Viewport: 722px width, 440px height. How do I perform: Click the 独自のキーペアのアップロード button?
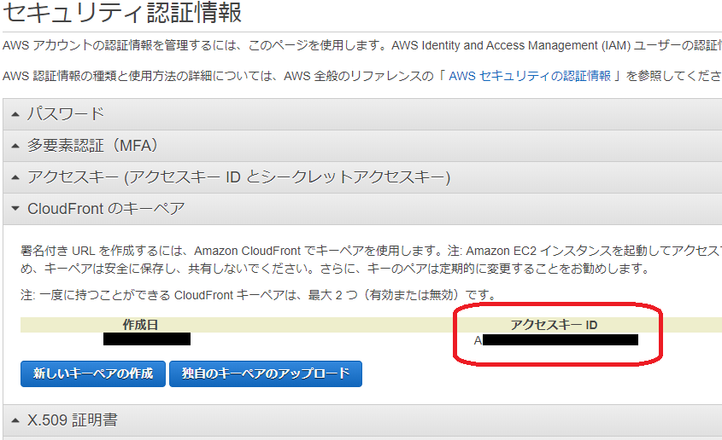click(266, 373)
